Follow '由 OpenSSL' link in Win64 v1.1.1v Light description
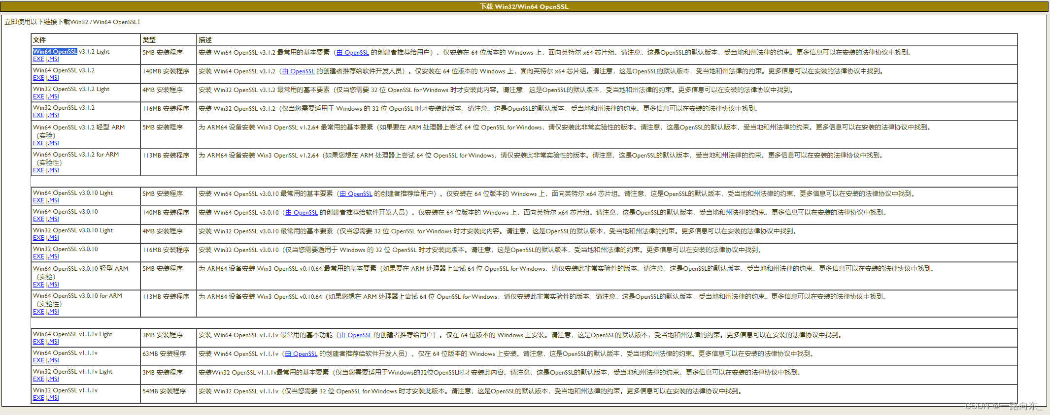Screen dimensions: 1050x415 tap(356, 335)
